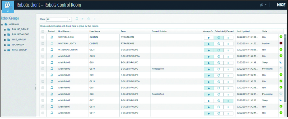The height and width of the screenshot is (119, 288).
Task: Tick the select-all checkbox in table header
Action: 43,31
